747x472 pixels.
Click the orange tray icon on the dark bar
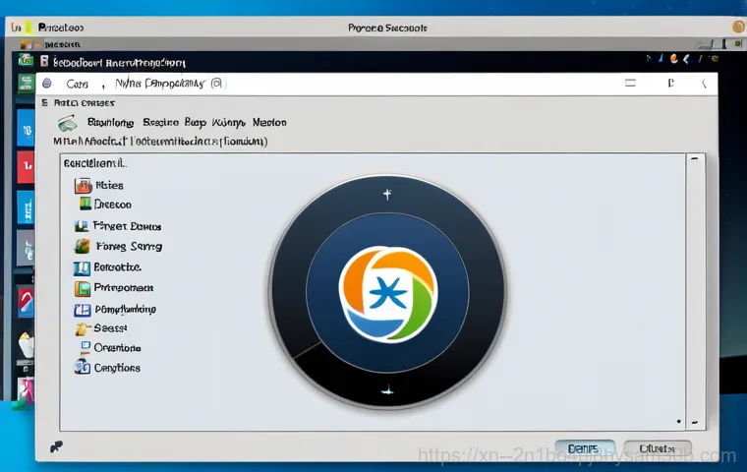point(673,59)
